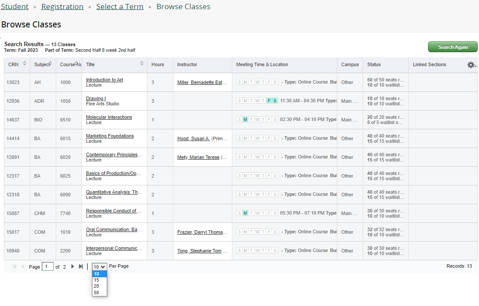Sort table by Title column arrows
This screenshot has width=479, height=306.
142,64
